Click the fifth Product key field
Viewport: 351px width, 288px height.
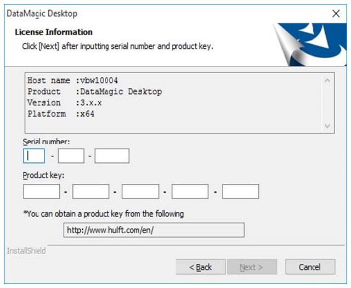[x=240, y=191]
